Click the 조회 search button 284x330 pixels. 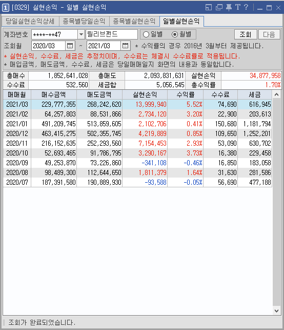(x=246, y=34)
